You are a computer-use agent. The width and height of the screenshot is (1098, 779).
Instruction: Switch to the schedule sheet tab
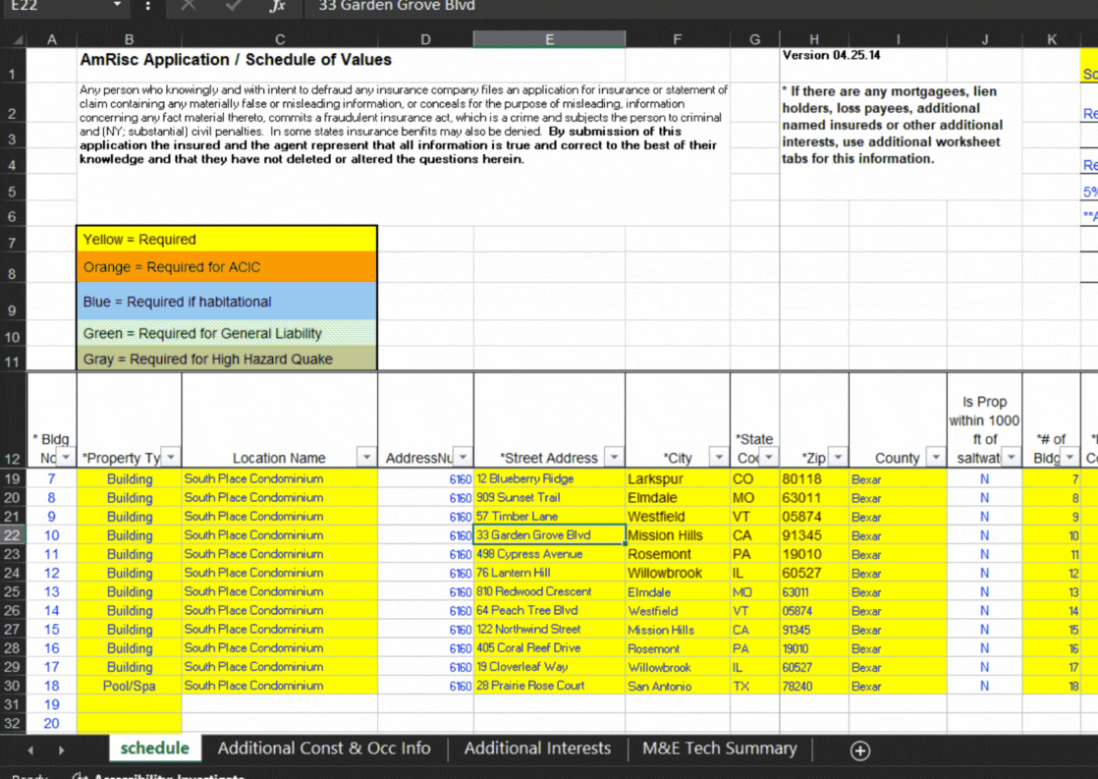pos(155,749)
